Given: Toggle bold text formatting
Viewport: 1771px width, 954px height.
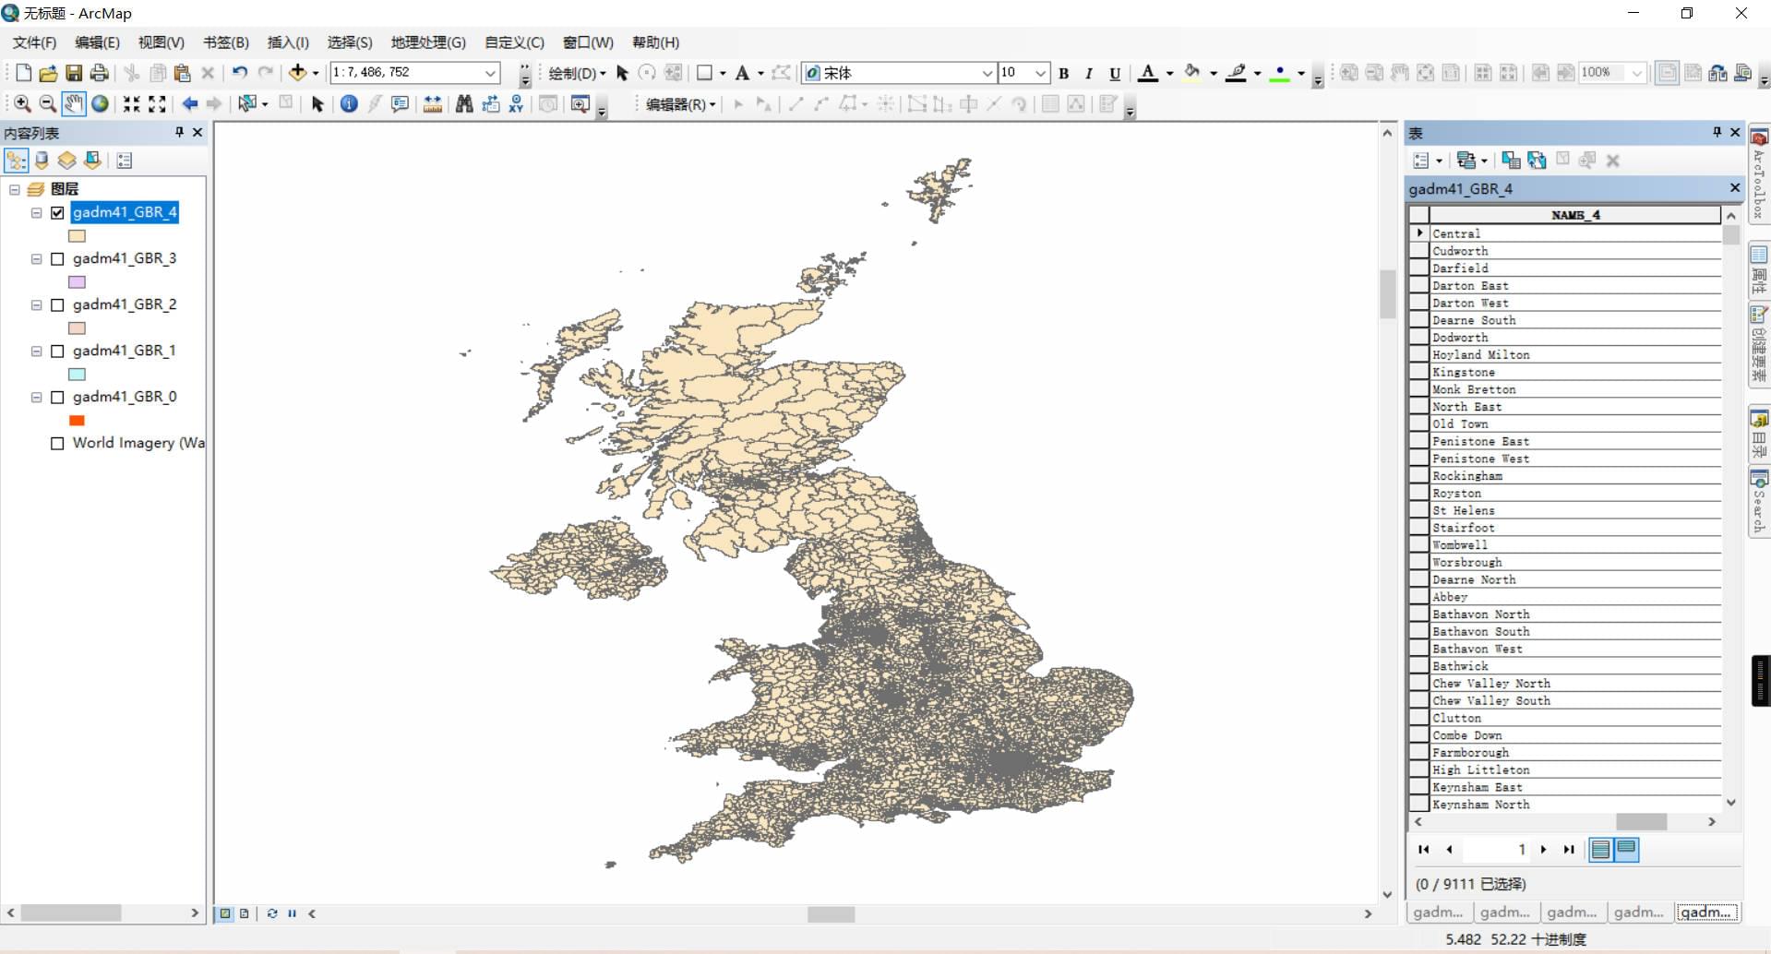Looking at the screenshot, I should click(x=1064, y=73).
